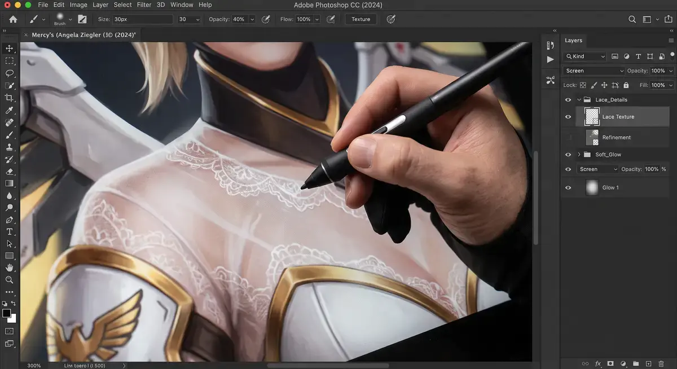Select the Lasso tool

coord(10,73)
